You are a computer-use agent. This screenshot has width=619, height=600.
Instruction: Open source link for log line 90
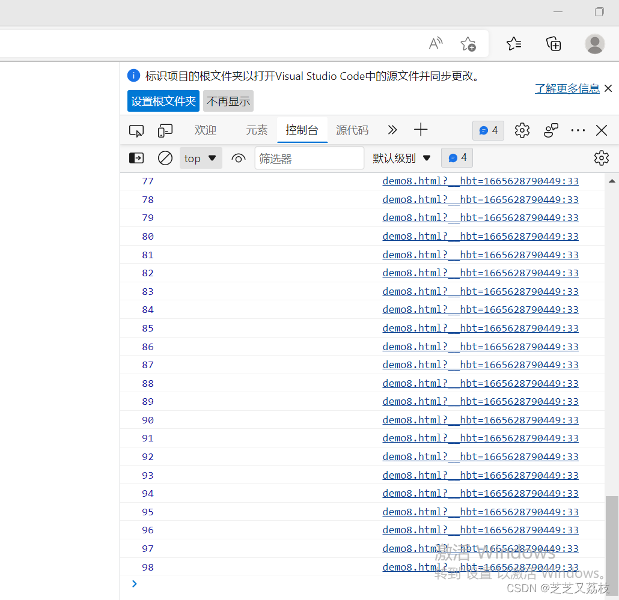click(x=480, y=420)
